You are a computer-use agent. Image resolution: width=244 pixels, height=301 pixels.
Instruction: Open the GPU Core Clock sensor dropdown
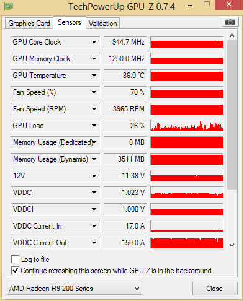click(x=94, y=42)
